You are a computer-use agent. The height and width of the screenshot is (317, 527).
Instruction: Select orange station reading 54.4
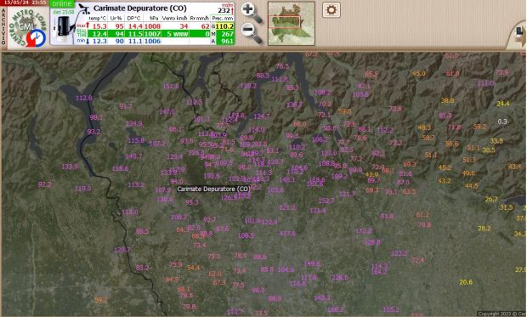[194, 268]
